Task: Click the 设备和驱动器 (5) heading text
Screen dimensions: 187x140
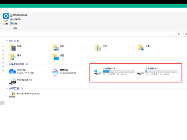Action: click(x=18, y=64)
